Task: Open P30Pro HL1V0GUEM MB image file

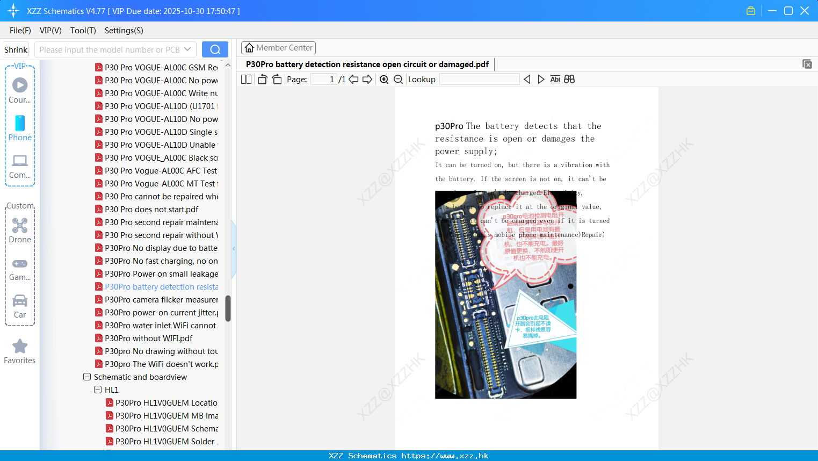Action: [167, 416]
